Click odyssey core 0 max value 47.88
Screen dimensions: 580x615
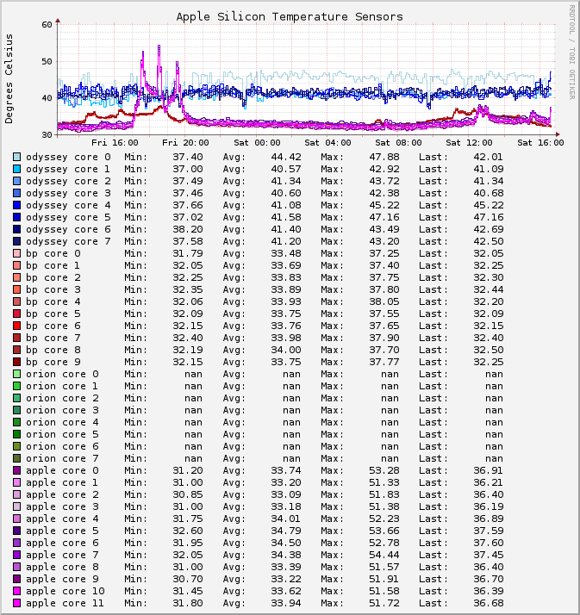[384, 158]
